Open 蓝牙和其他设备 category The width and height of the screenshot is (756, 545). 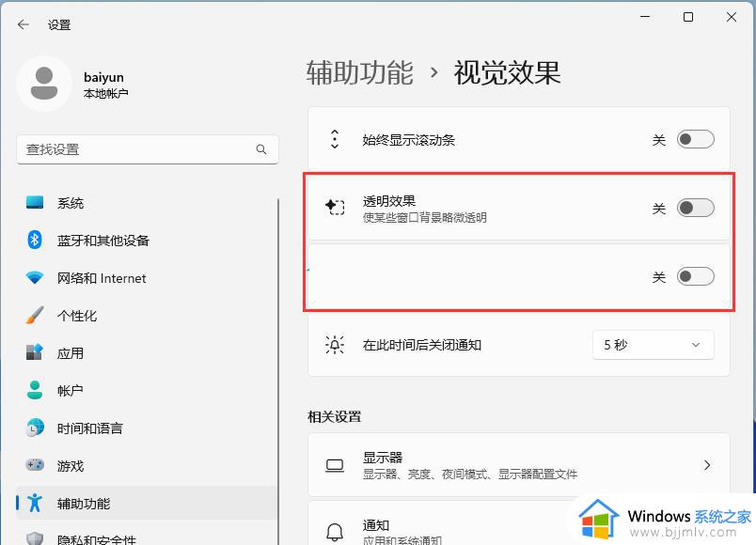click(x=147, y=240)
